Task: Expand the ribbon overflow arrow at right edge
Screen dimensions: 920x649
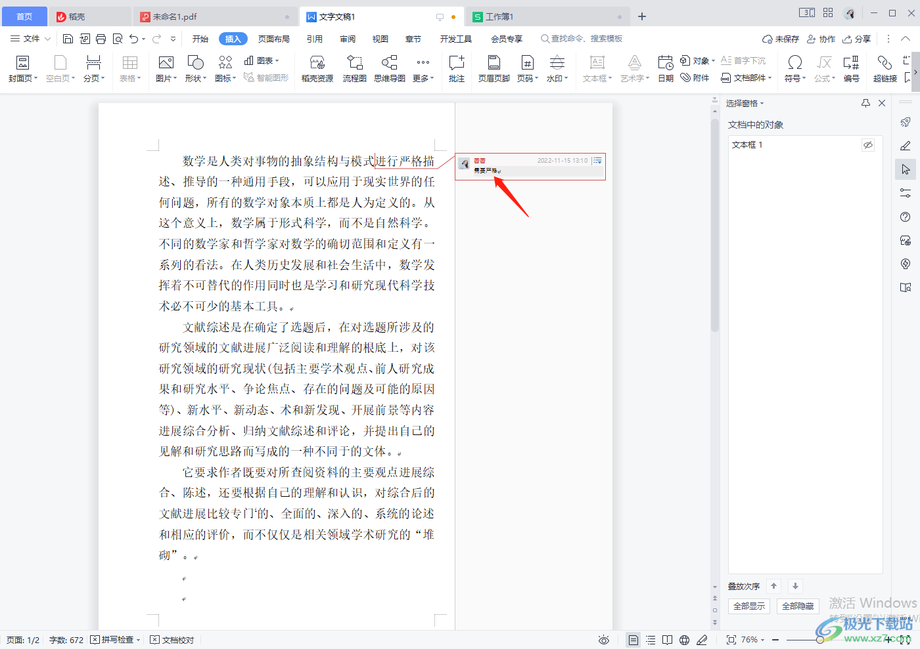Action: coord(915,72)
